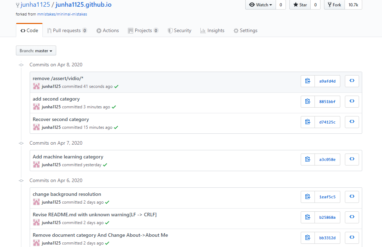This screenshot has height=247, width=382.
Task: Click green check status of 'Revise README.md' commit
Action: tap(107, 223)
